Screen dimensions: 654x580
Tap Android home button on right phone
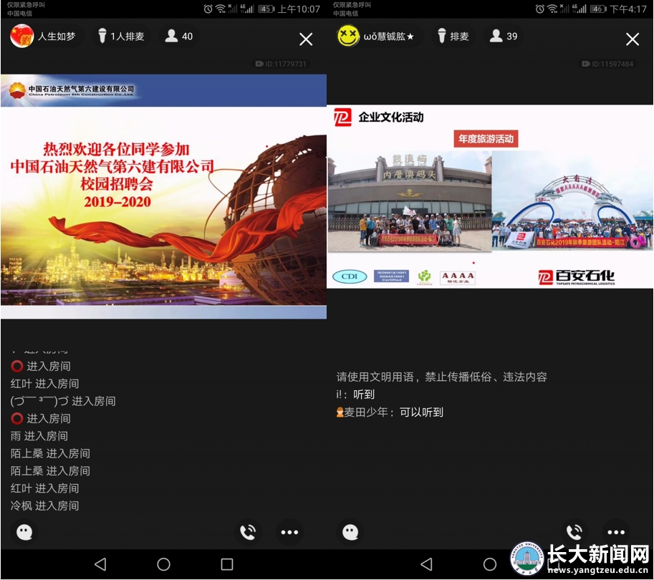pos(490,564)
